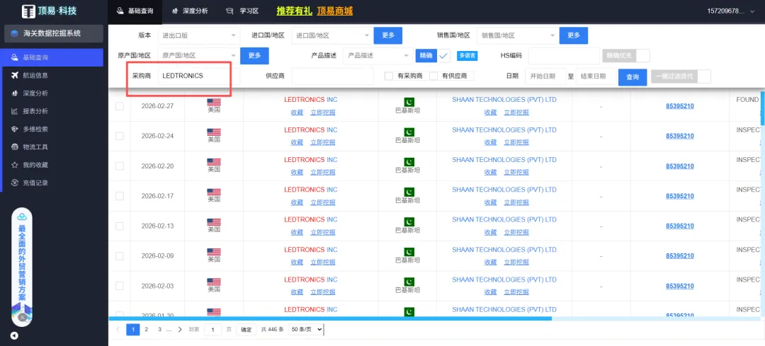Switch to the 学习区 top tab
Screen dimensions: 765x346
point(242,11)
